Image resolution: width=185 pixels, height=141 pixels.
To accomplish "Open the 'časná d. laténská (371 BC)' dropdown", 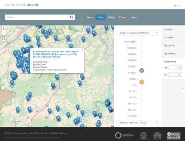I will 138,123.
